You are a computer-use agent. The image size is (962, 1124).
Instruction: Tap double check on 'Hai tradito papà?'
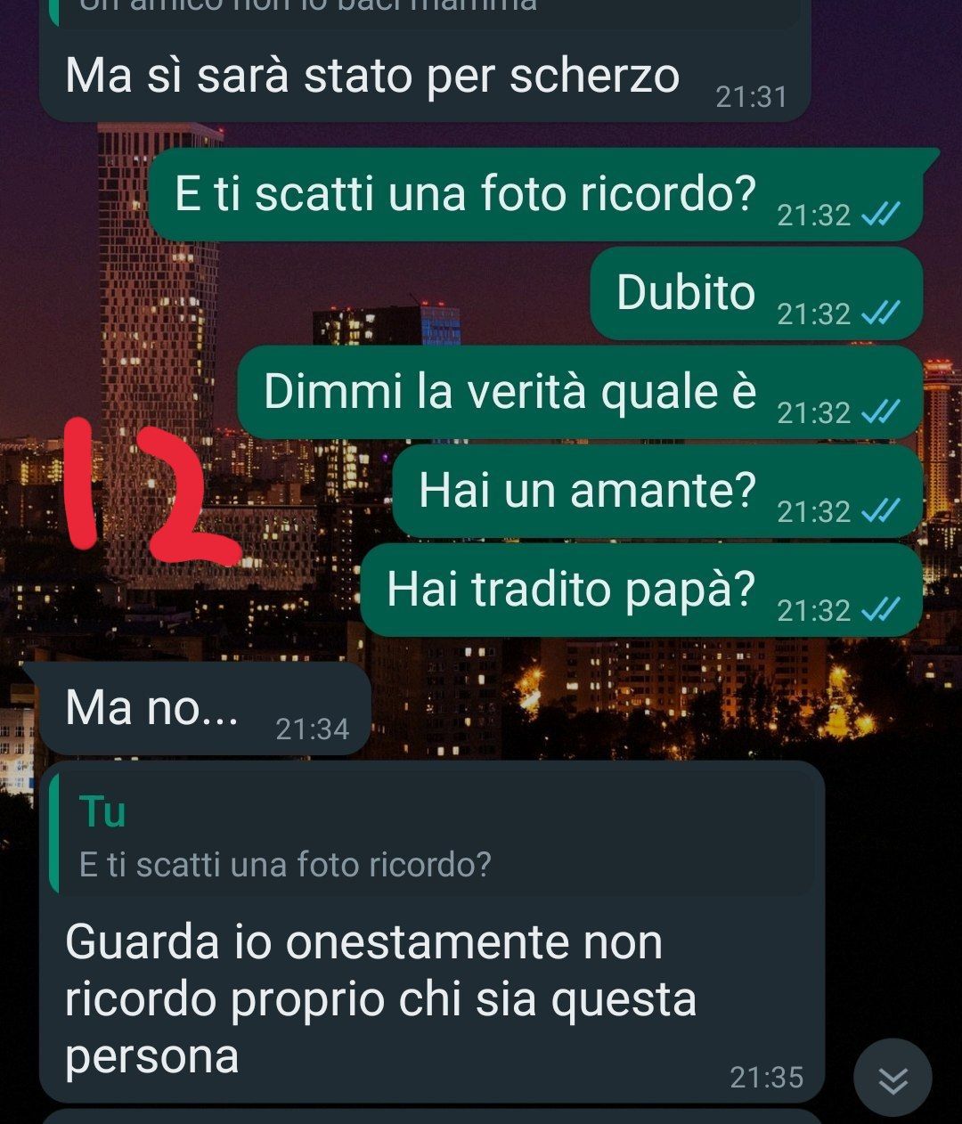point(882,609)
